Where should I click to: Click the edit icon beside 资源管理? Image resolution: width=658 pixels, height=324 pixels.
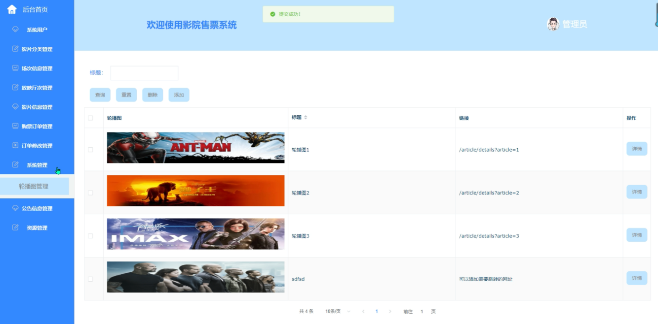pos(15,227)
